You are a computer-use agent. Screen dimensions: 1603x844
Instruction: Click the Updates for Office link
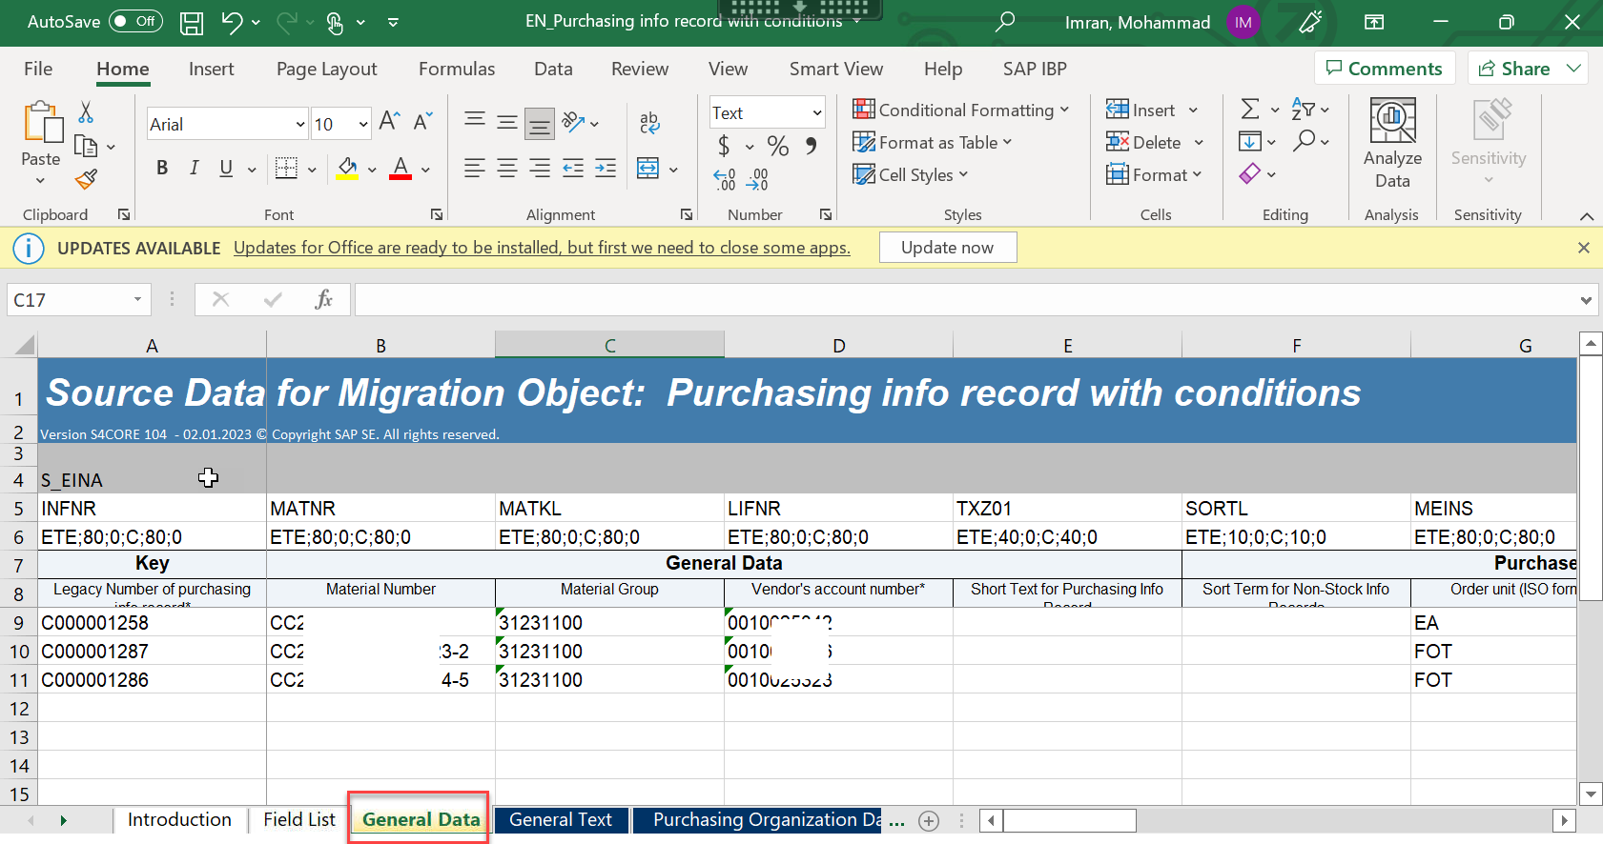[x=542, y=248]
